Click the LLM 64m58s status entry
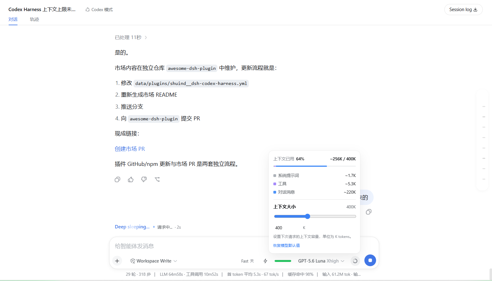The image size is (492, 281). tap(171, 274)
